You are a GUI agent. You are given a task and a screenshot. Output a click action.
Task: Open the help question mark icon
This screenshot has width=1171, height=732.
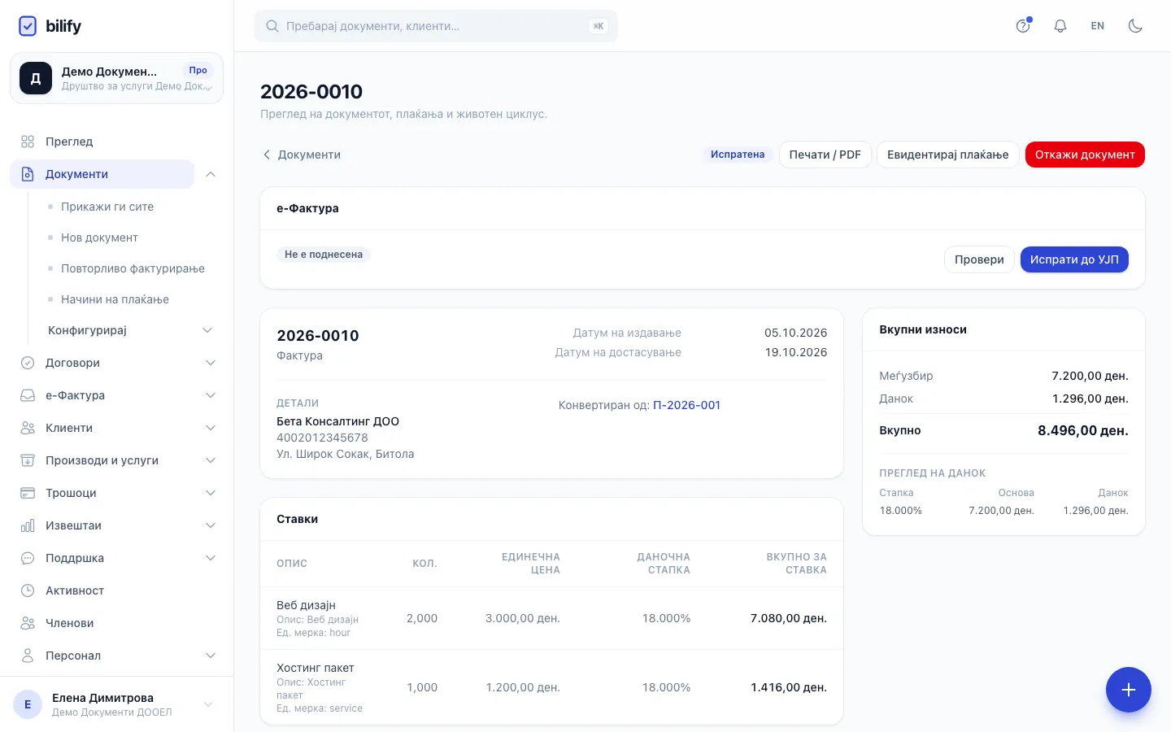1023,26
